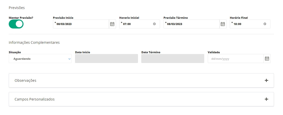Click the Manter Previsão? label text

[21, 18]
